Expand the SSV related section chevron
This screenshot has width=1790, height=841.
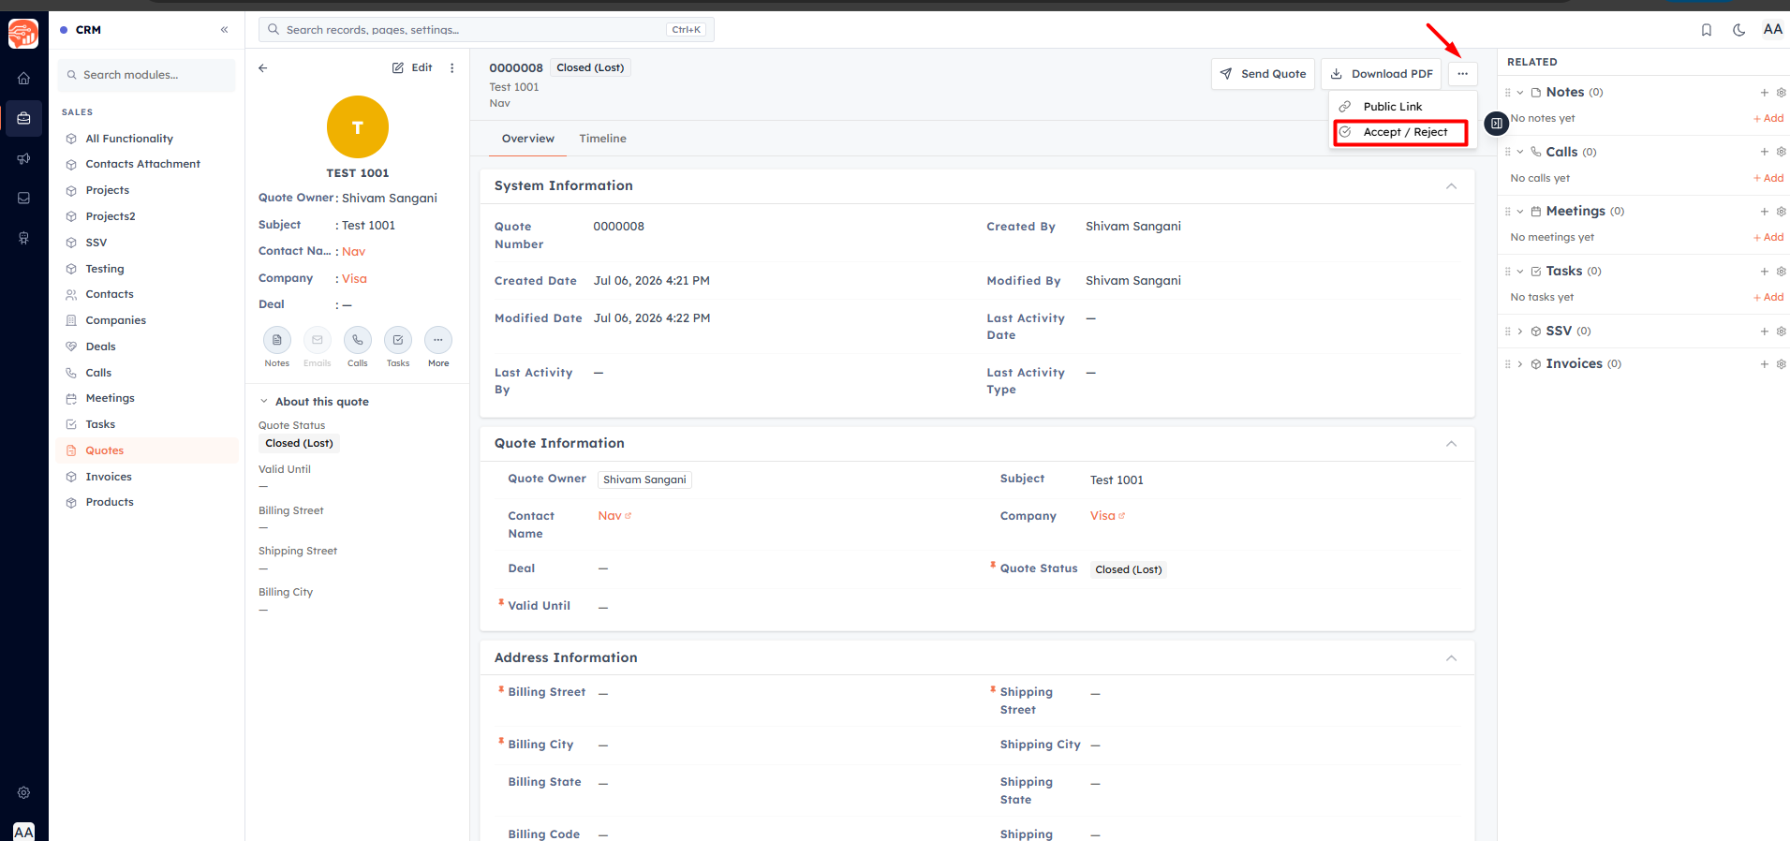[x=1520, y=332]
